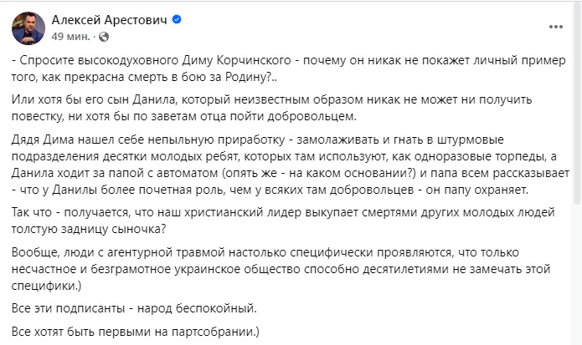Click the paragraph starting 'Дядя Дима нашел'
Screen dimensions: 582x345
[x=276, y=163]
